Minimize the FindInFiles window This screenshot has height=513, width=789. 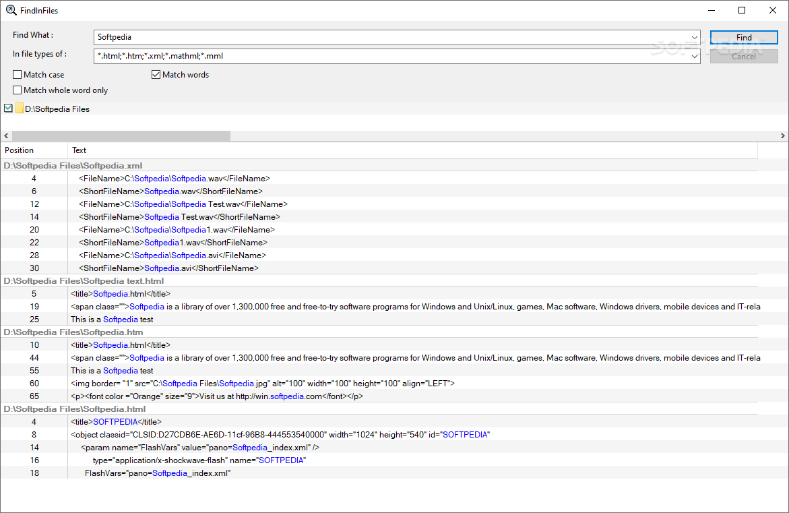[712, 10]
